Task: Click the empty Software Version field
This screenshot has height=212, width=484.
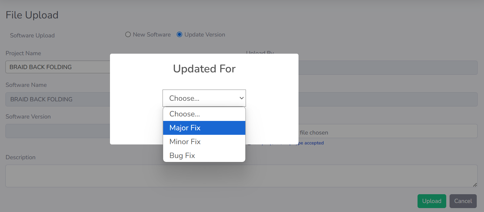Action: point(57,131)
